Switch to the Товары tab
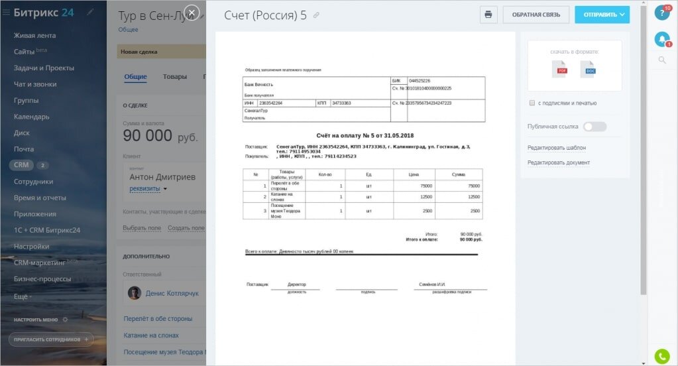 click(175, 76)
